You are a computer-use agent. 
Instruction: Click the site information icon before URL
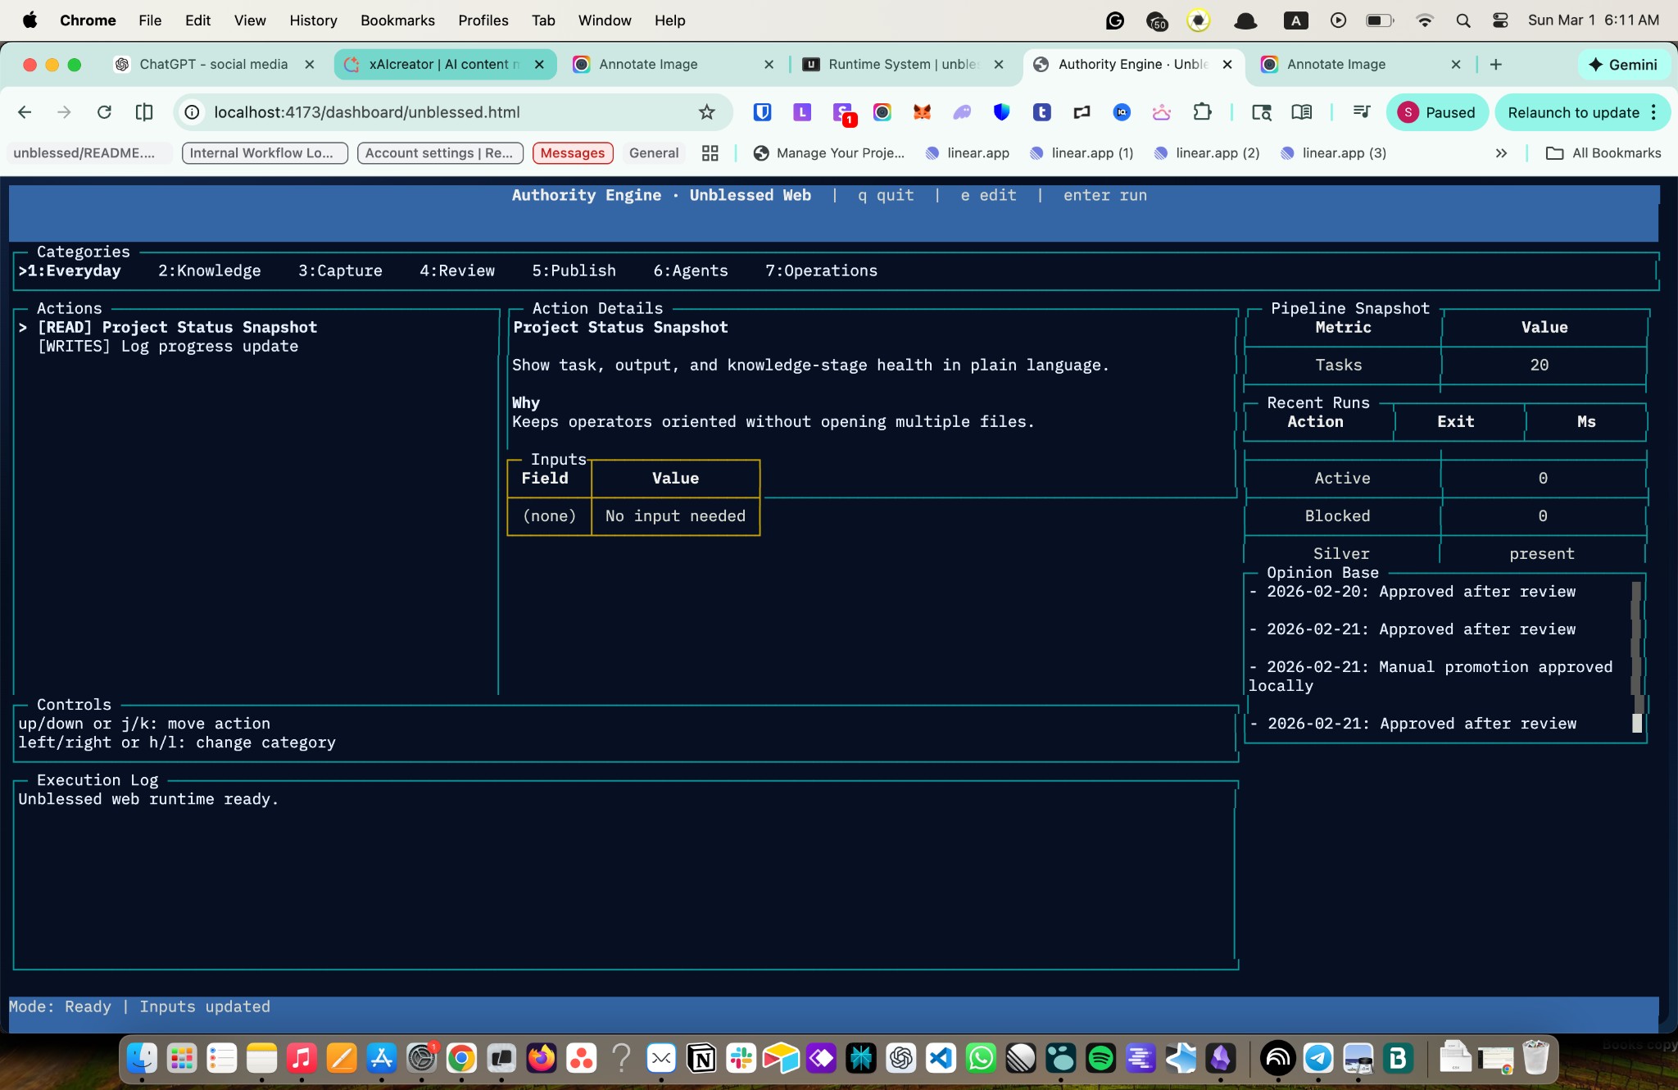click(x=192, y=112)
